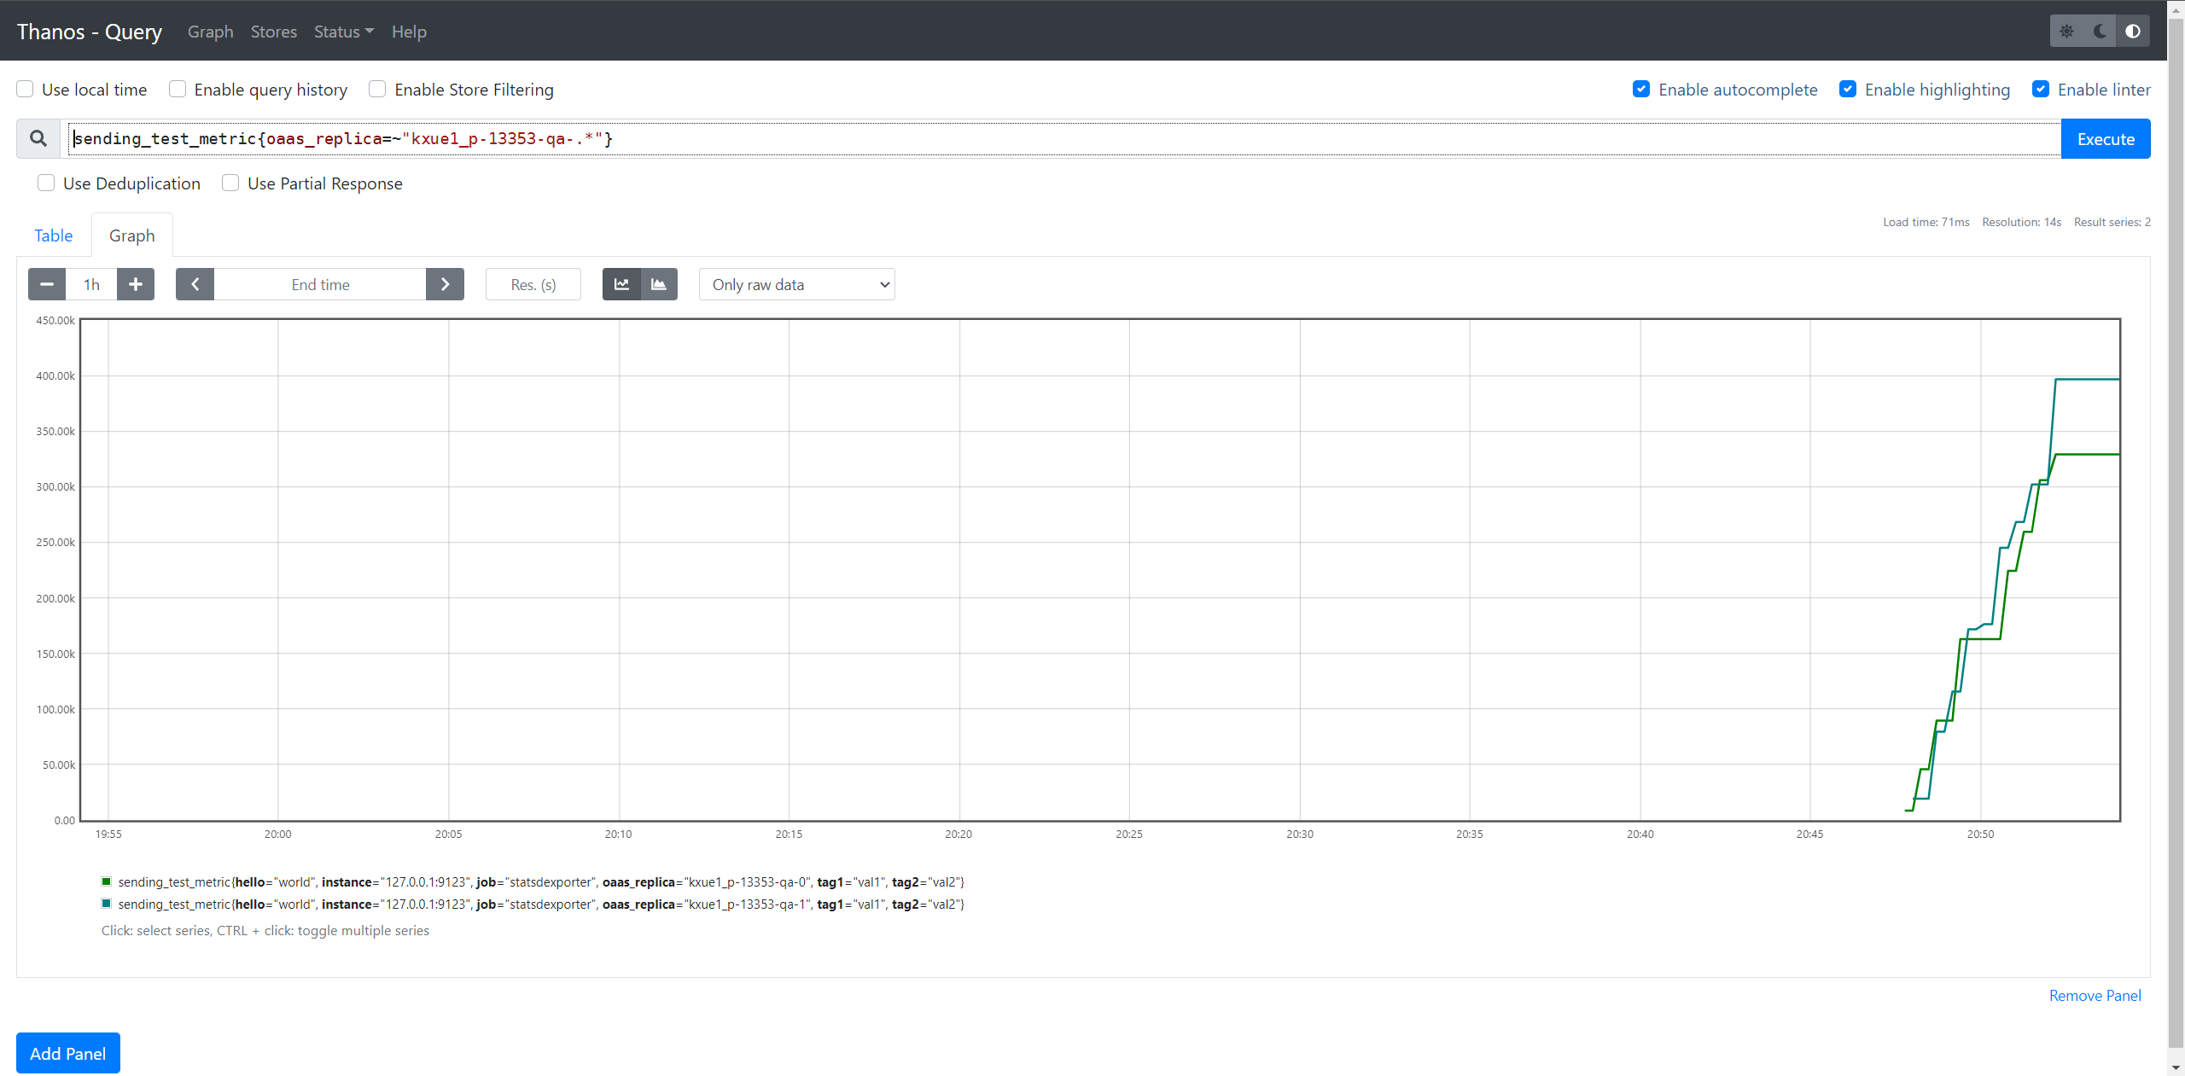Decrease the time range with the minus icon
Viewport: 2185px width, 1076px height.
click(x=47, y=284)
